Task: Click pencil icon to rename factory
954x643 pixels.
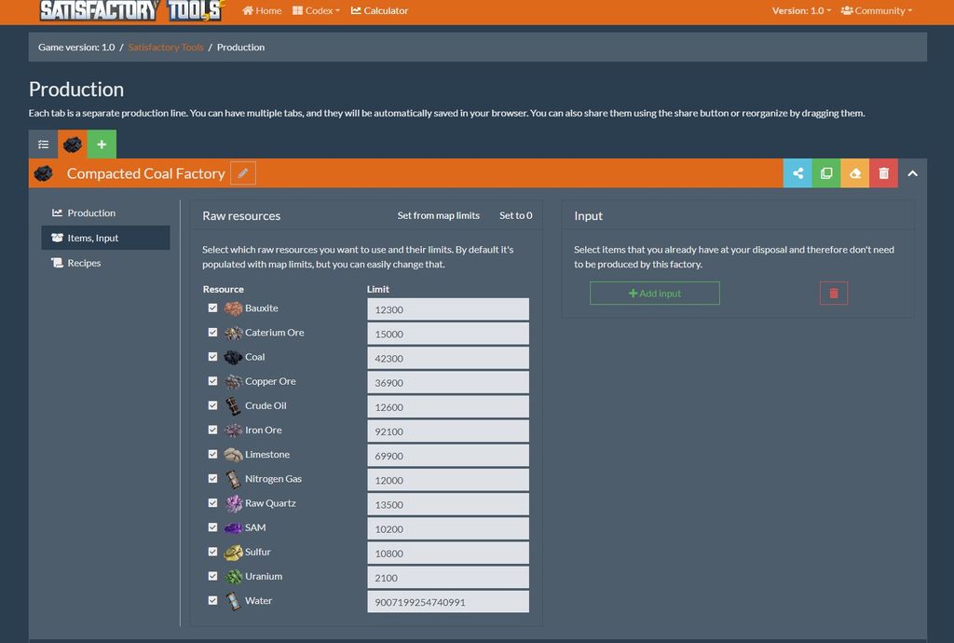Action: [x=242, y=173]
